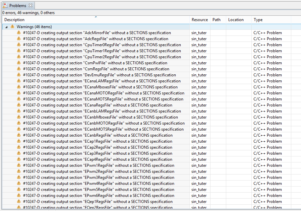Click warning icon for "CpuTimer1RegsFile" row

[19, 51]
